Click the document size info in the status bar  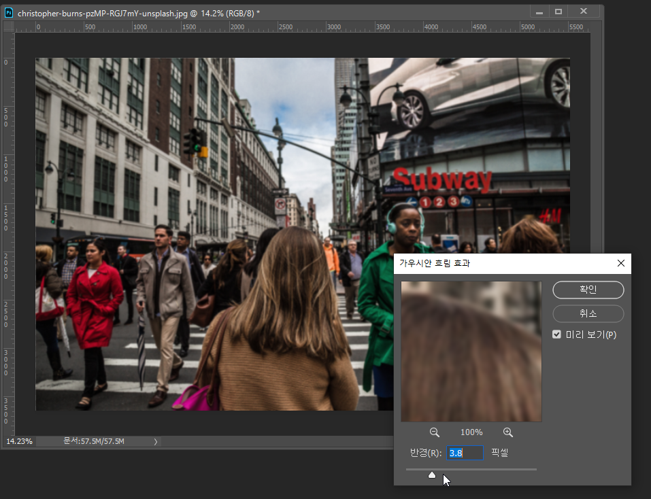(94, 441)
